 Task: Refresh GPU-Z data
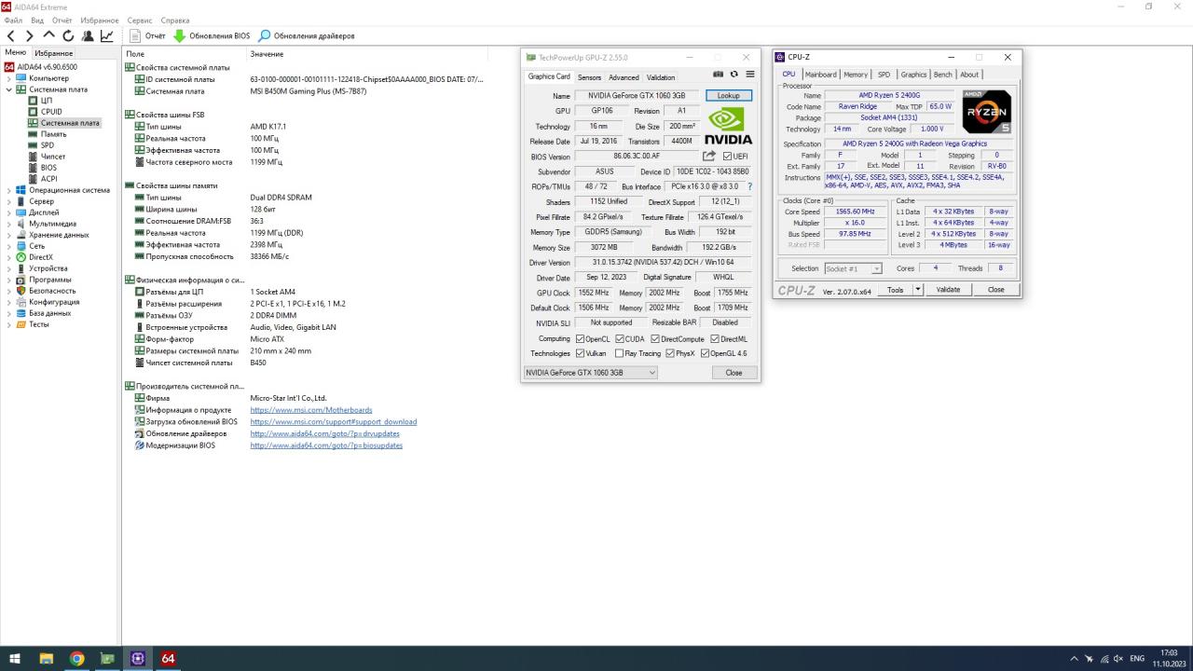point(734,75)
